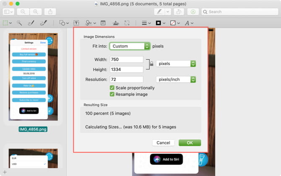
Task: Select the IMG_4856.png thumbnail in sidebar
Action: click(33, 77)
